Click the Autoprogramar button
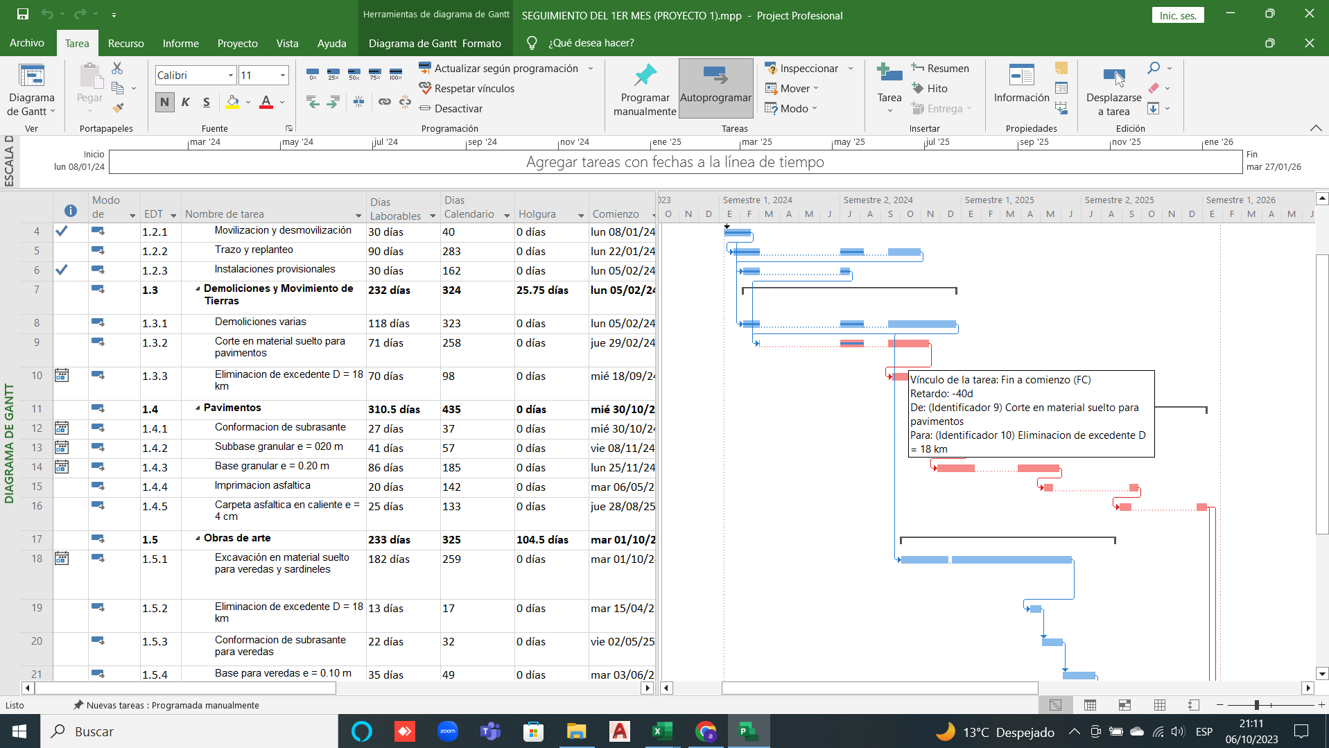The width and height of the screenshot is (1329, 748). pyautogui.click(x=715, y=89)
